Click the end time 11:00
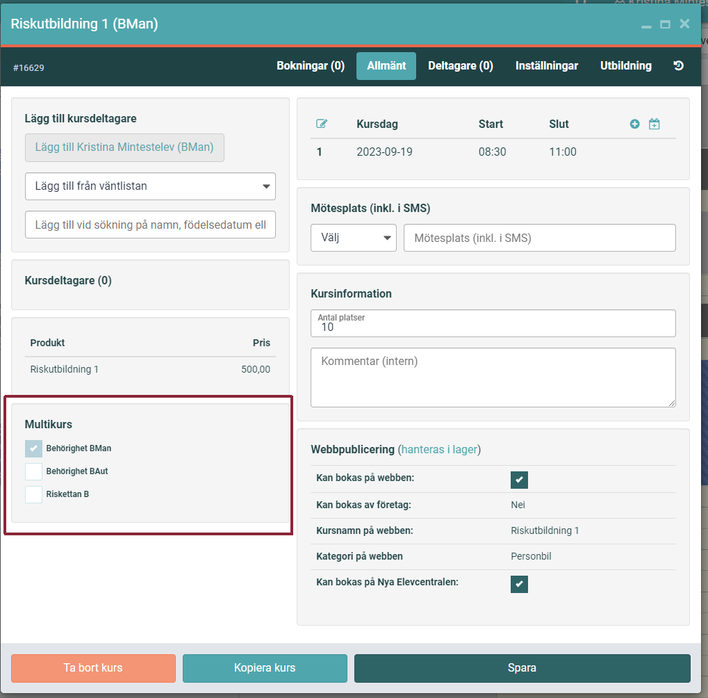The height and width of the screenshot is (698, 708). [x=563, y=152]
